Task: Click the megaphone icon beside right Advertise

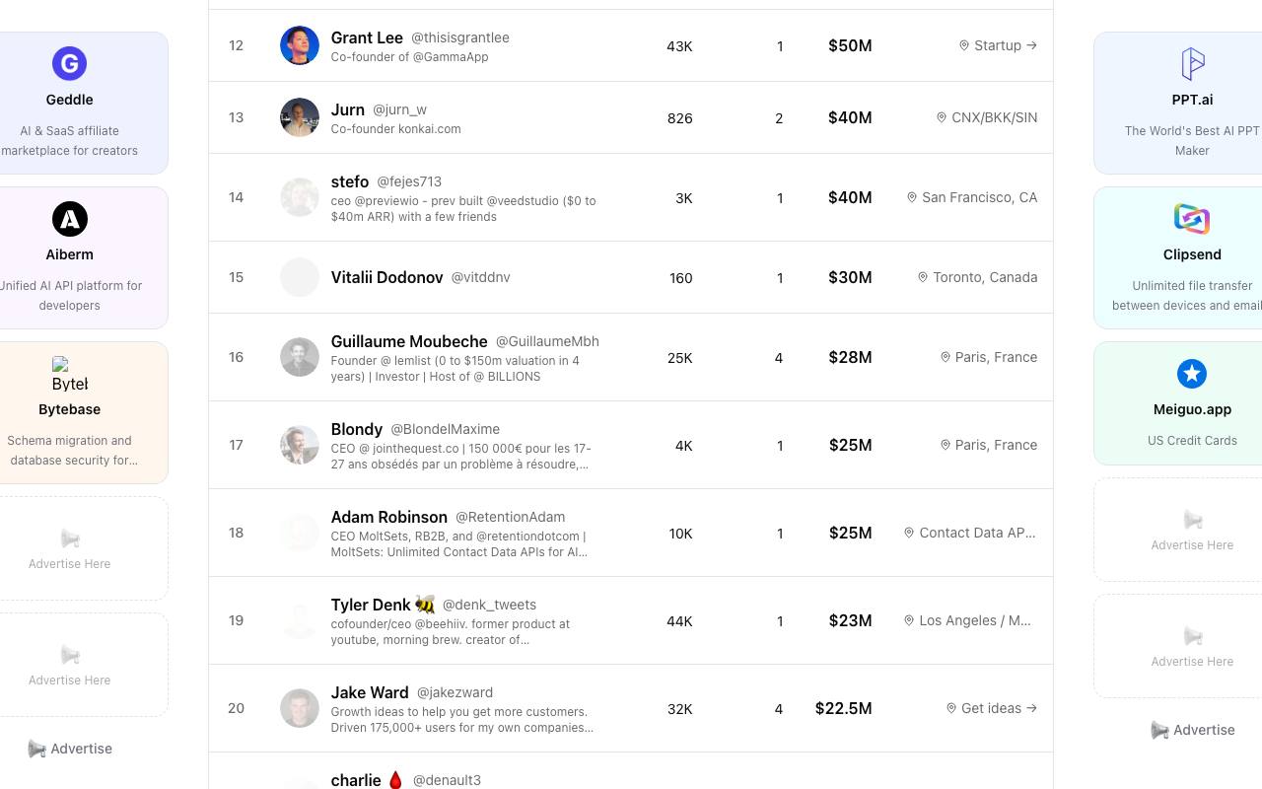Action: (x=1159, y=730)
